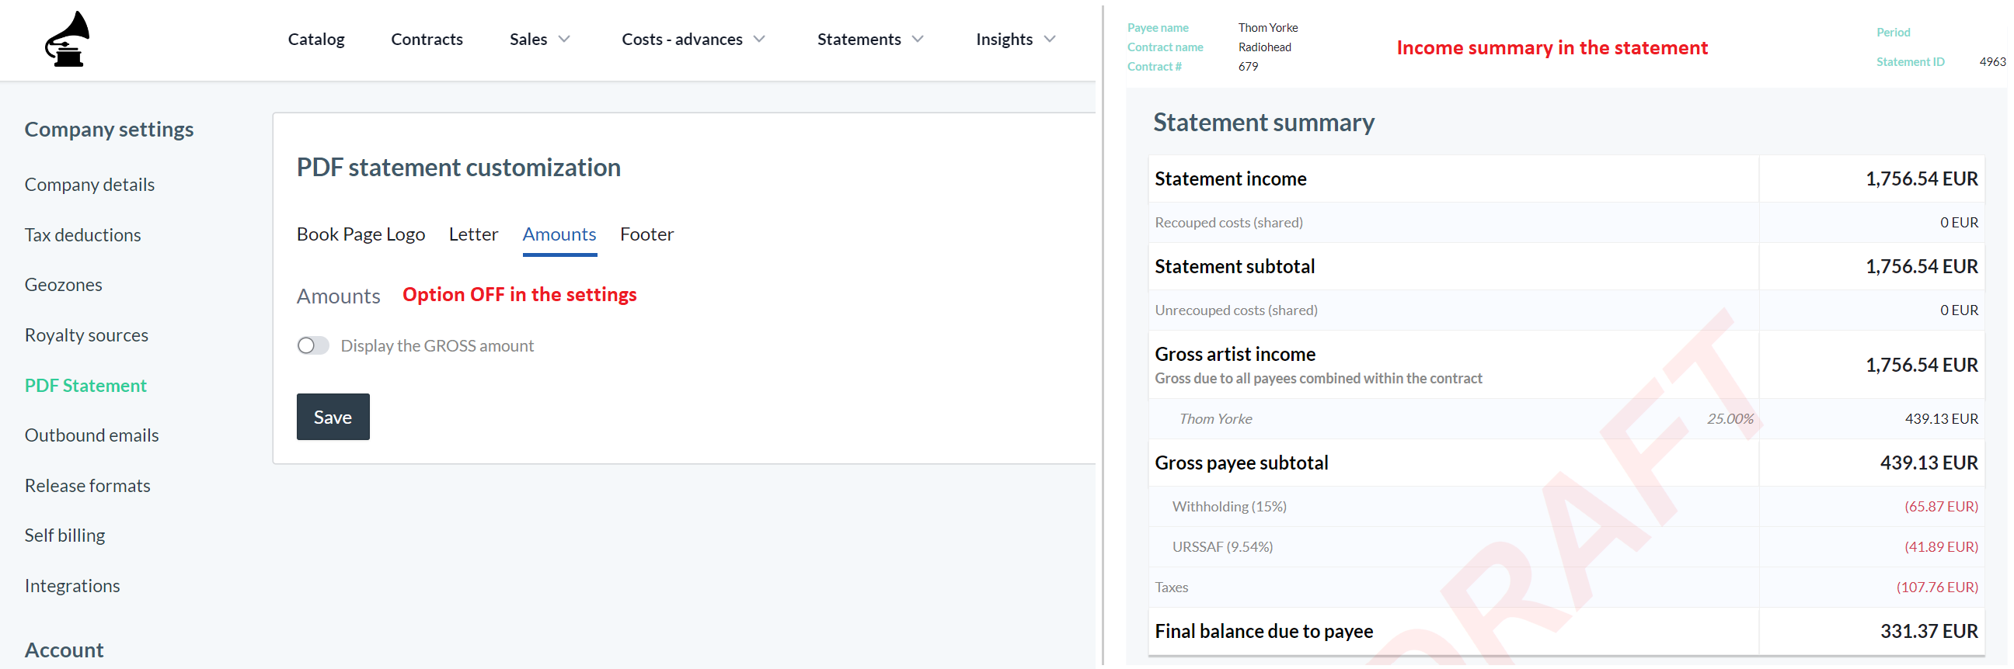Viewport: 2014px width, 669px height.
Task: Open the Costs - advances menu label
Action: coord(681,39)
